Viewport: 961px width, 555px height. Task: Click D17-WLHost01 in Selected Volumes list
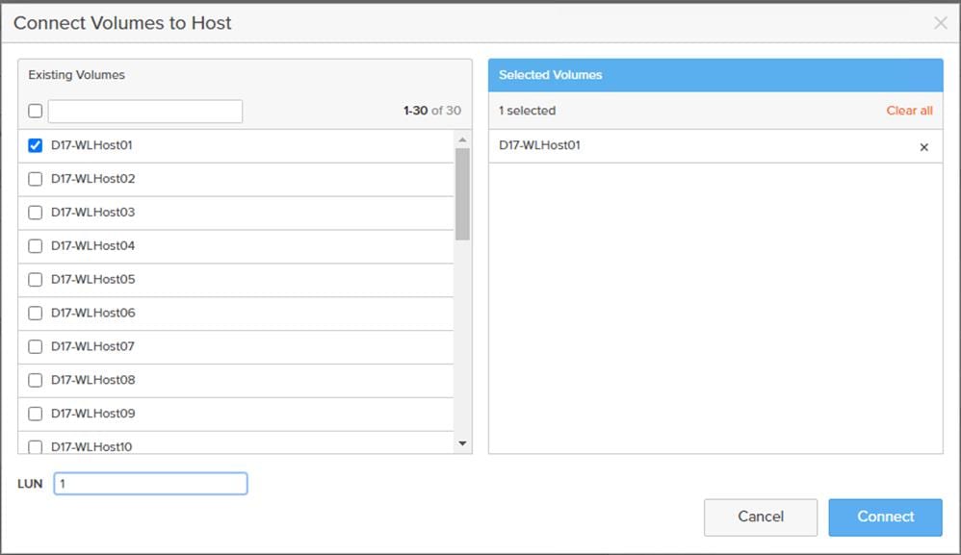pyautogui.click(x=539, y=146)
